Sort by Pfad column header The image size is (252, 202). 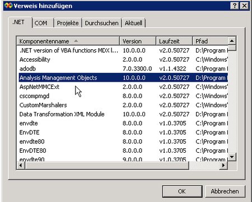210,41
